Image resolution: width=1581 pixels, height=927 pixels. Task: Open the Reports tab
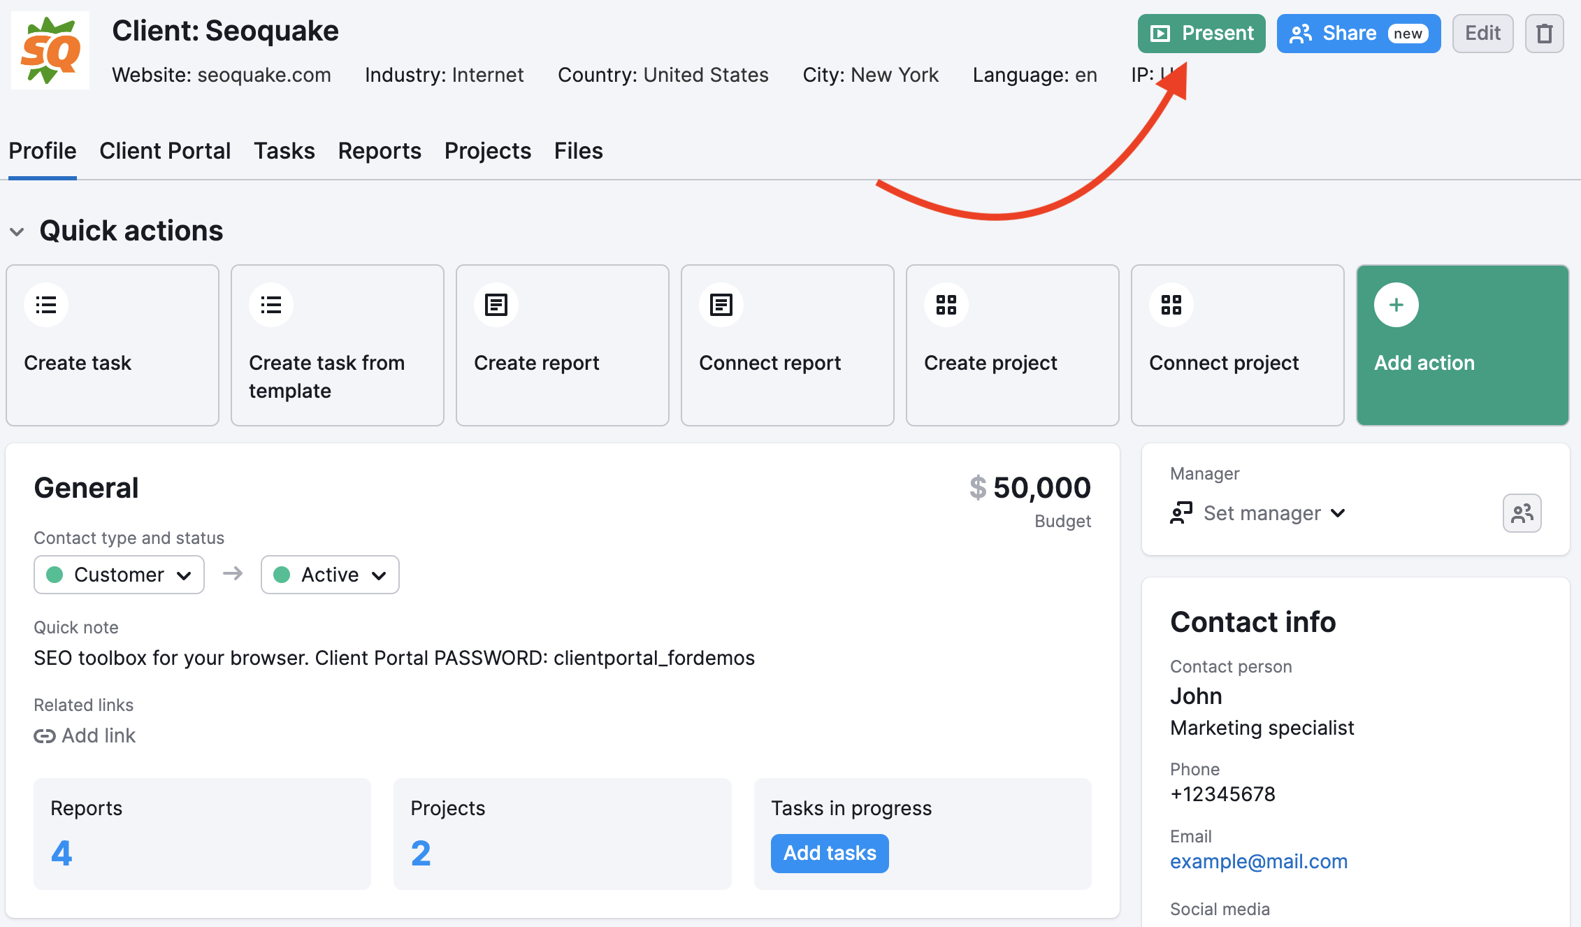pos(380,151)
